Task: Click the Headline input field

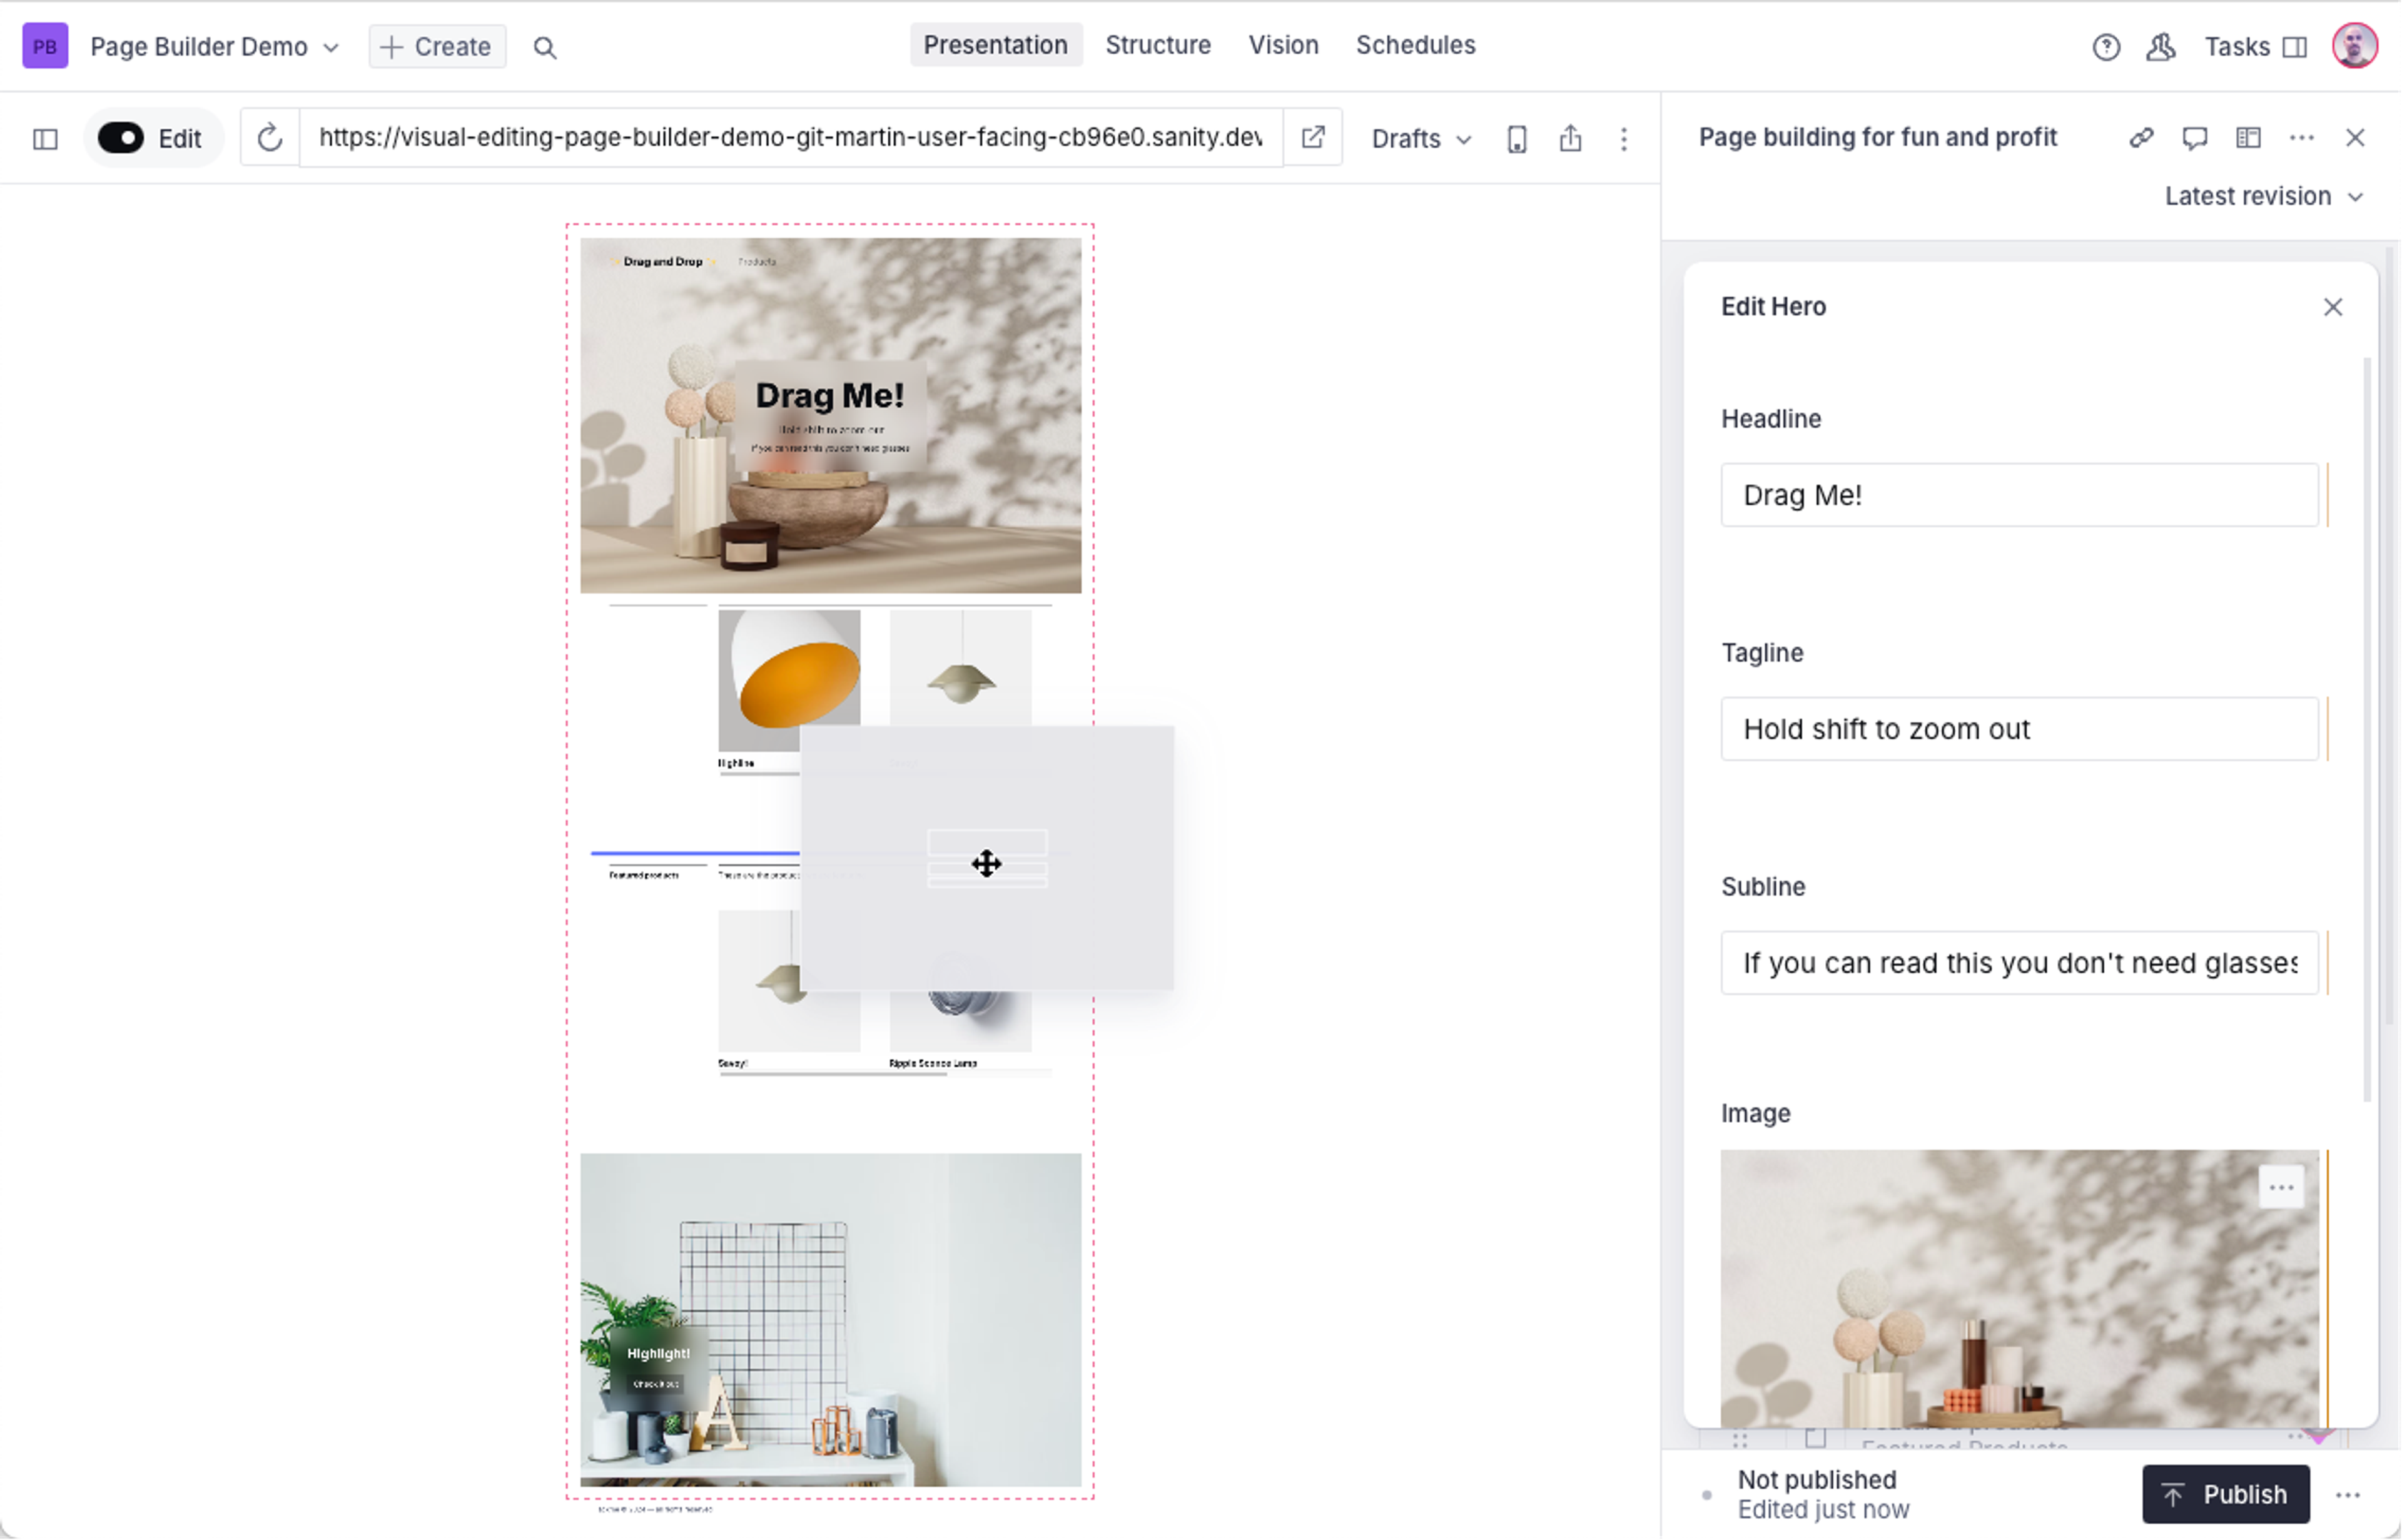Action: 2018,495
